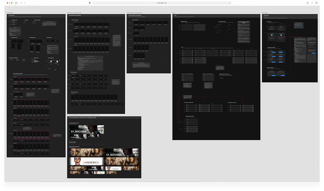The image size is (324, 191).
Task: Select the Lord of the Rings banner above American Psycho
Action: 87,153
